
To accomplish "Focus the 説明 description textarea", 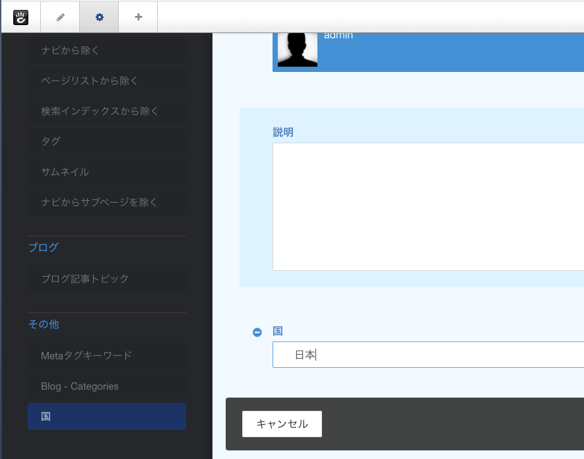I will click(x=428, y=207).
